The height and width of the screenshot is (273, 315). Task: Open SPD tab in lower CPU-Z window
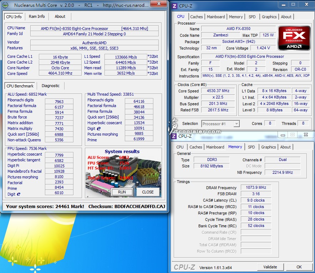251,147
